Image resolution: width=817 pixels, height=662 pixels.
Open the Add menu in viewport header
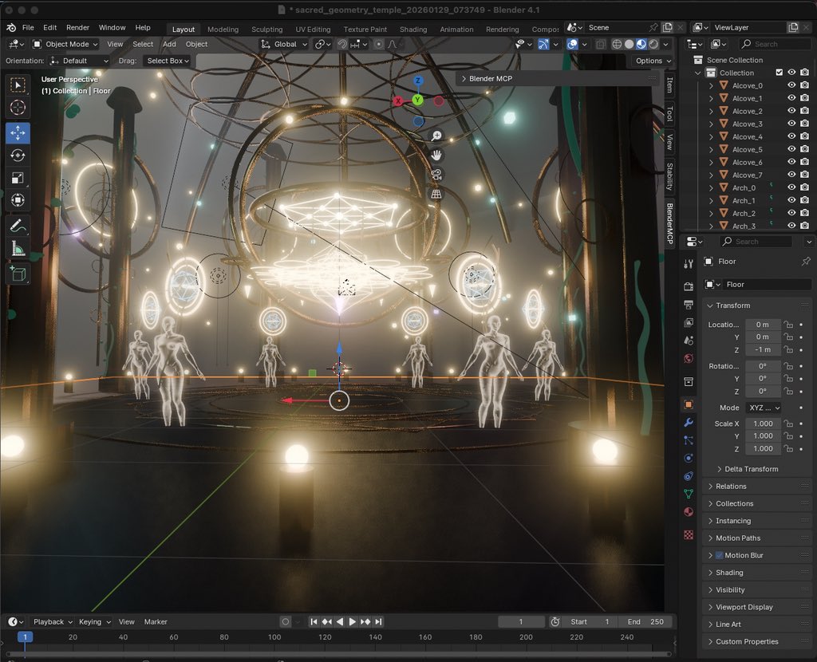pyautogui.click(x=169, y=45)
